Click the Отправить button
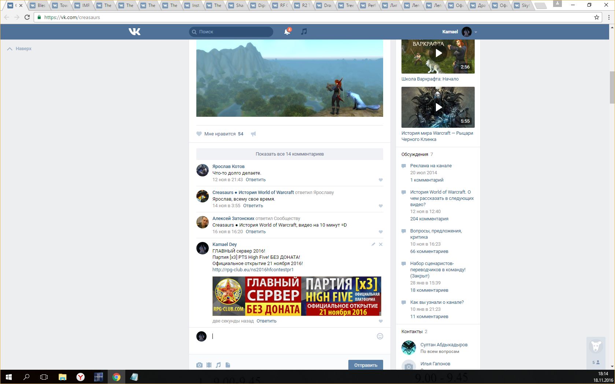Viewport: 615px width, 384px height. tap(366, 365)
